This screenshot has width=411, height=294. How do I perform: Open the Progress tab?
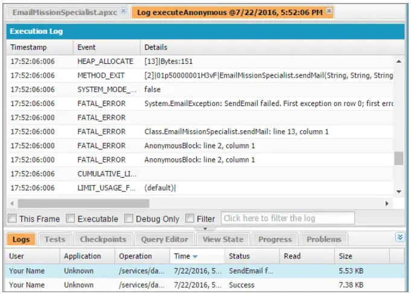(275, 239)
